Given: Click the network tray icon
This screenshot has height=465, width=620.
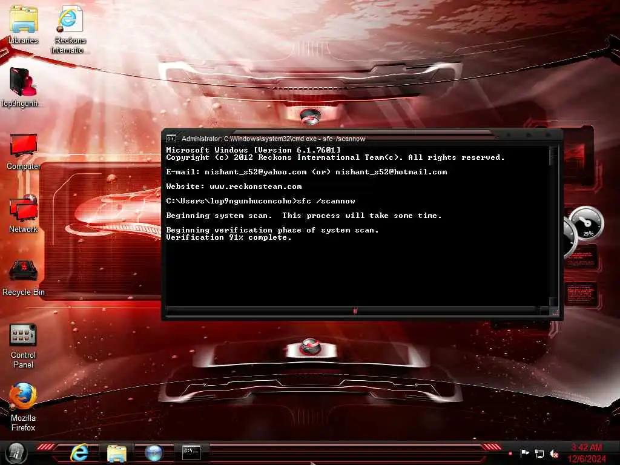Looking at the screenshot, I should (539, 453).
